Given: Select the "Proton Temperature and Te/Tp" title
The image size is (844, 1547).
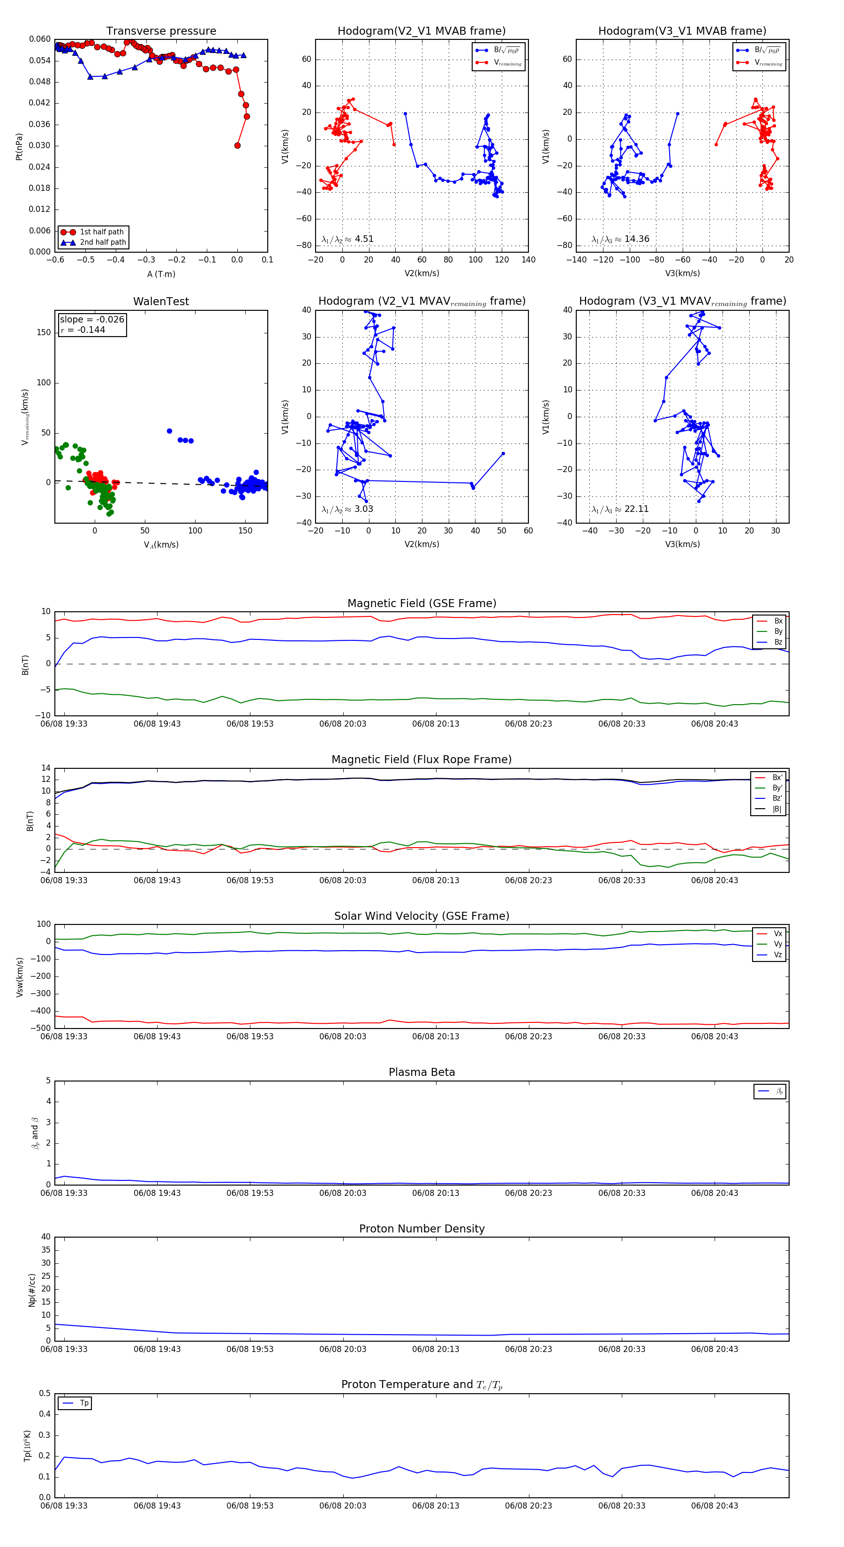Looking at the screenshot, I should 422,1385.
